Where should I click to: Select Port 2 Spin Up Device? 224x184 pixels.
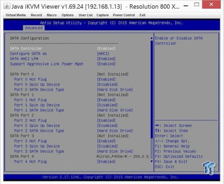(37, 126)
